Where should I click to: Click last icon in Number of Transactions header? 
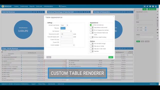click(132, 12)
